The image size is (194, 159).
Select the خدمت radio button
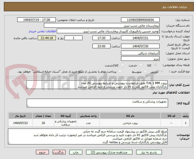(141, 65)
